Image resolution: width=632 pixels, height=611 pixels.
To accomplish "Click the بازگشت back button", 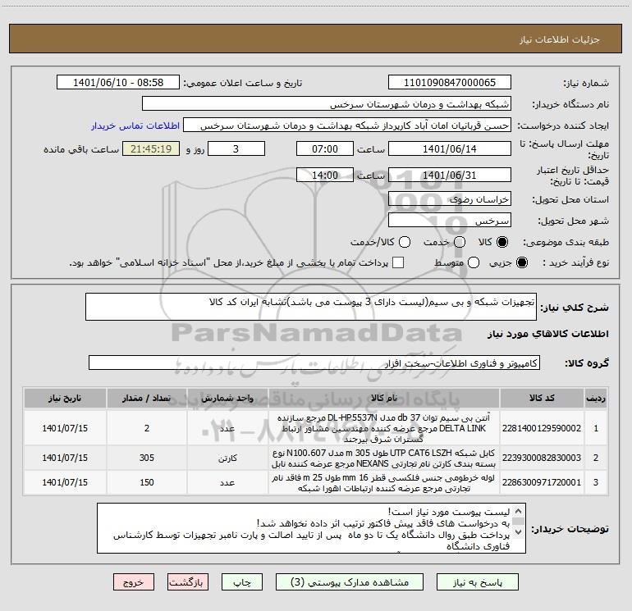I will [x=188, y=582].
